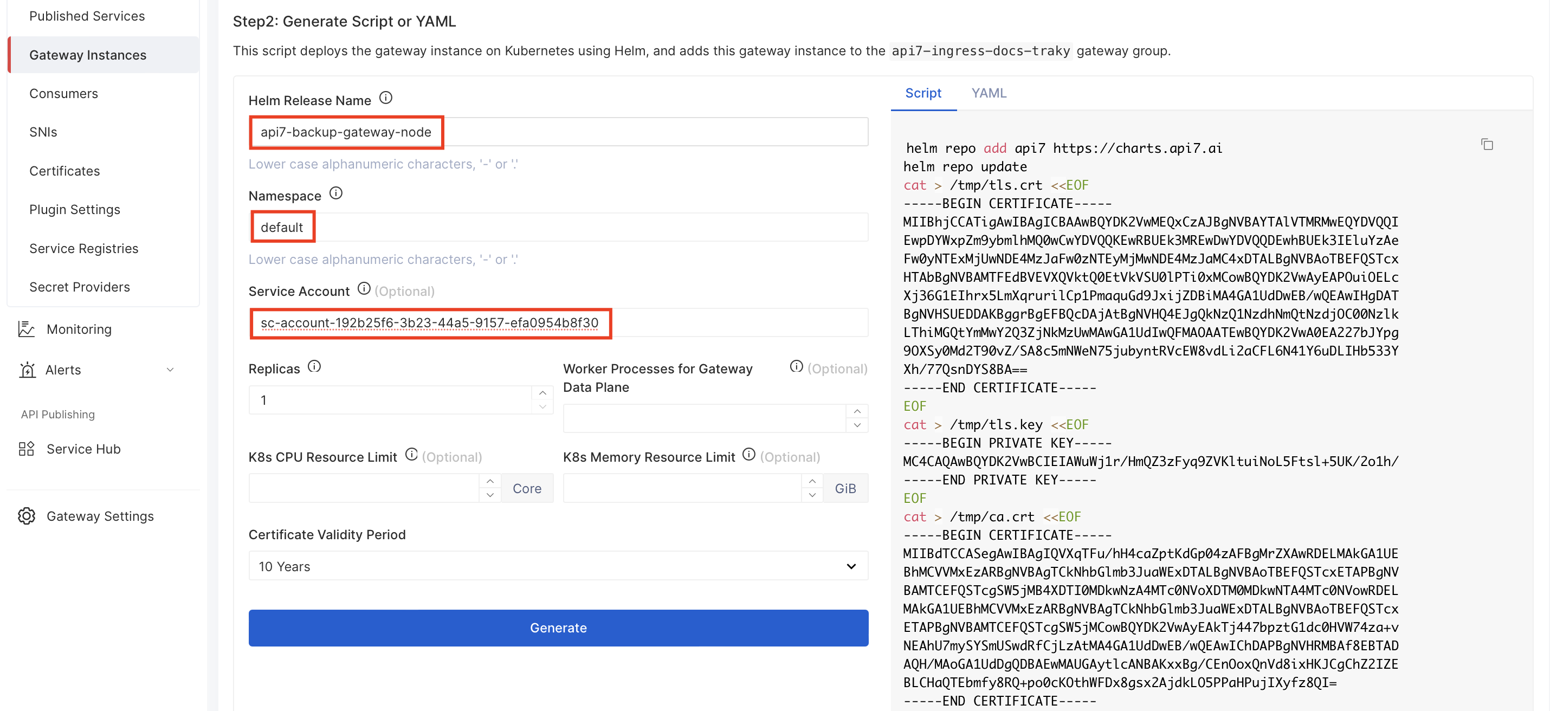Click the Generate button
Image resolution: width=1550 pixels, height=711 pixels.
click(x=558, y=628)
